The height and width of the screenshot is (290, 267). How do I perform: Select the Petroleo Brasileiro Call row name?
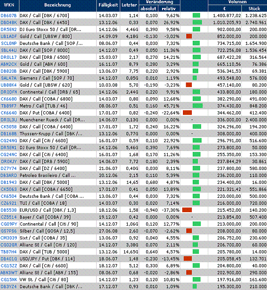tap(48, 175)
